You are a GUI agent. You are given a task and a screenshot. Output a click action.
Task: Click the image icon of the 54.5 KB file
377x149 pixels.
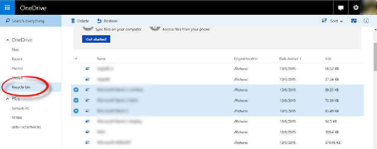point(88,121)
